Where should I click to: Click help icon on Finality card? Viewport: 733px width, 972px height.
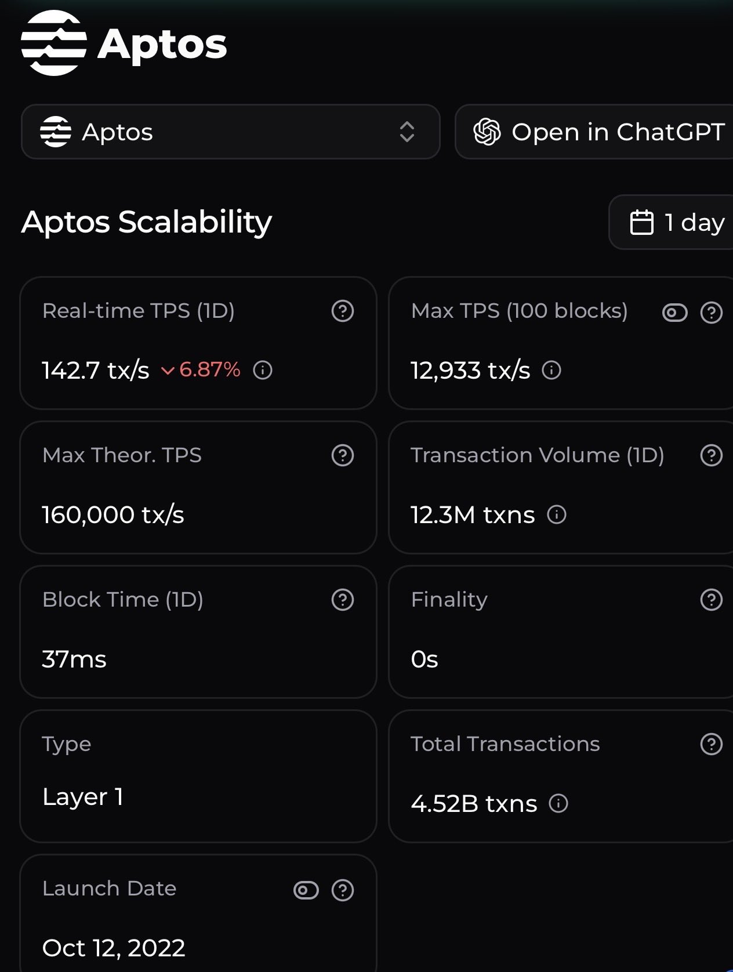pyautogui.click(x=712, y=600)
